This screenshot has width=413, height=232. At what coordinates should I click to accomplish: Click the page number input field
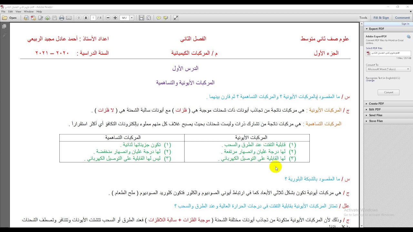pos(93,18)
